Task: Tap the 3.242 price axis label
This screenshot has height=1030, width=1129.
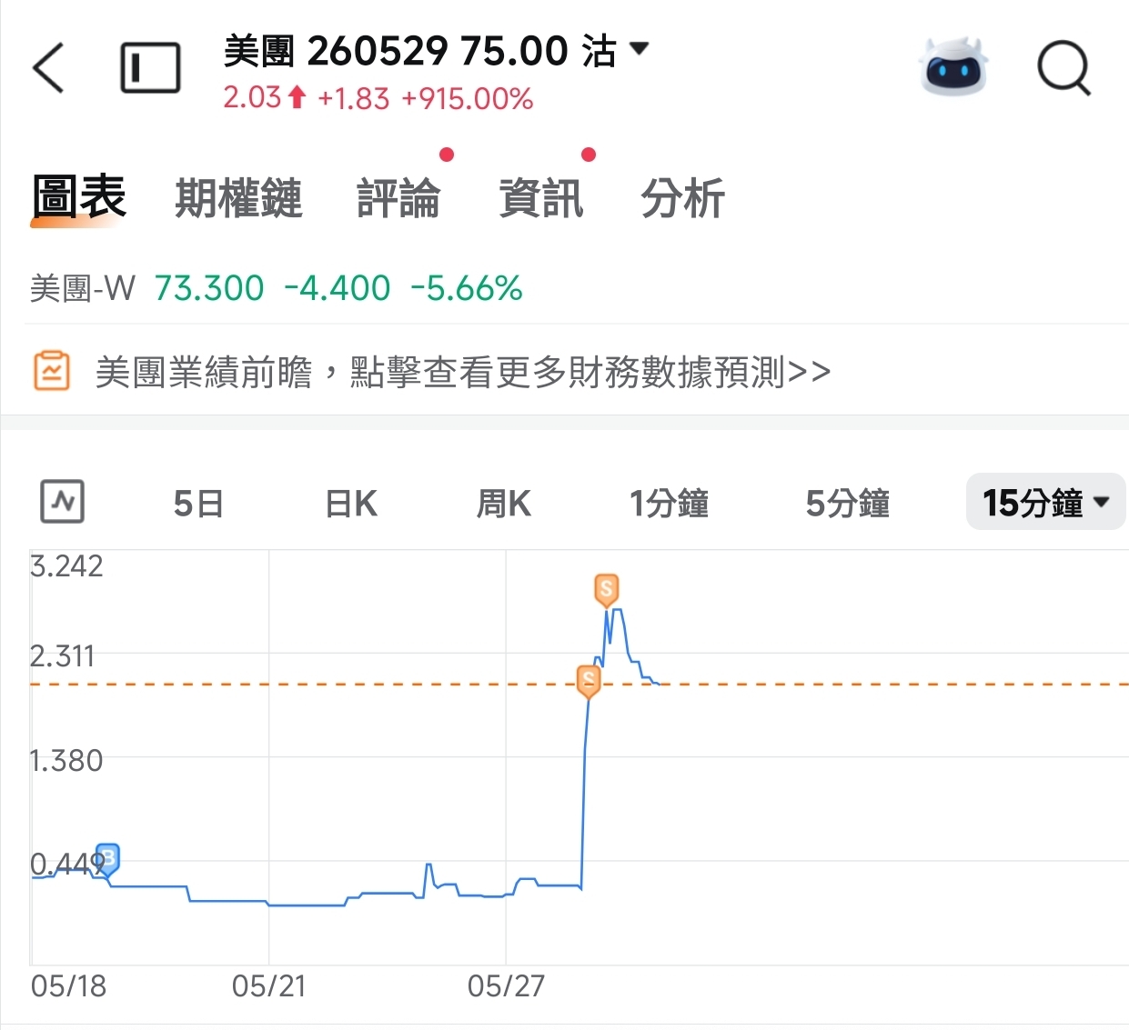Action: tap(66, 566)
